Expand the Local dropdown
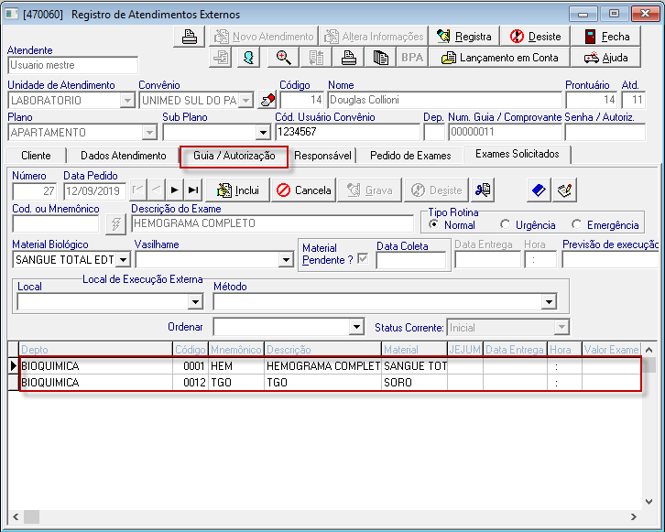This screenshot has height=532, width=665. [195, 302]
